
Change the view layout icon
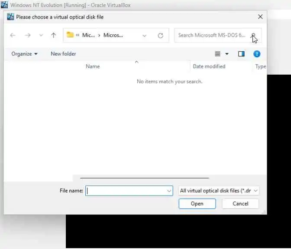(x=217, y=54)
